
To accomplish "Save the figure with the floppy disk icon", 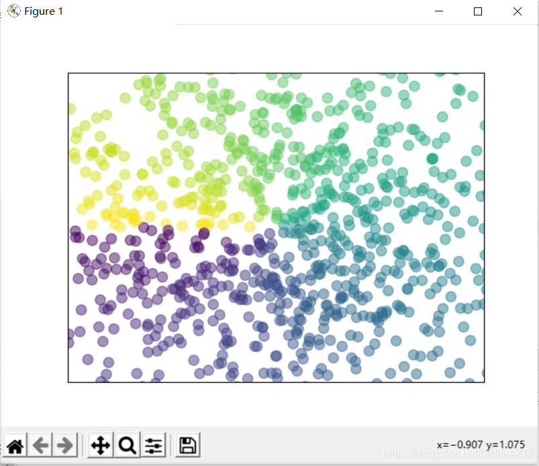I will click(188, 445).
